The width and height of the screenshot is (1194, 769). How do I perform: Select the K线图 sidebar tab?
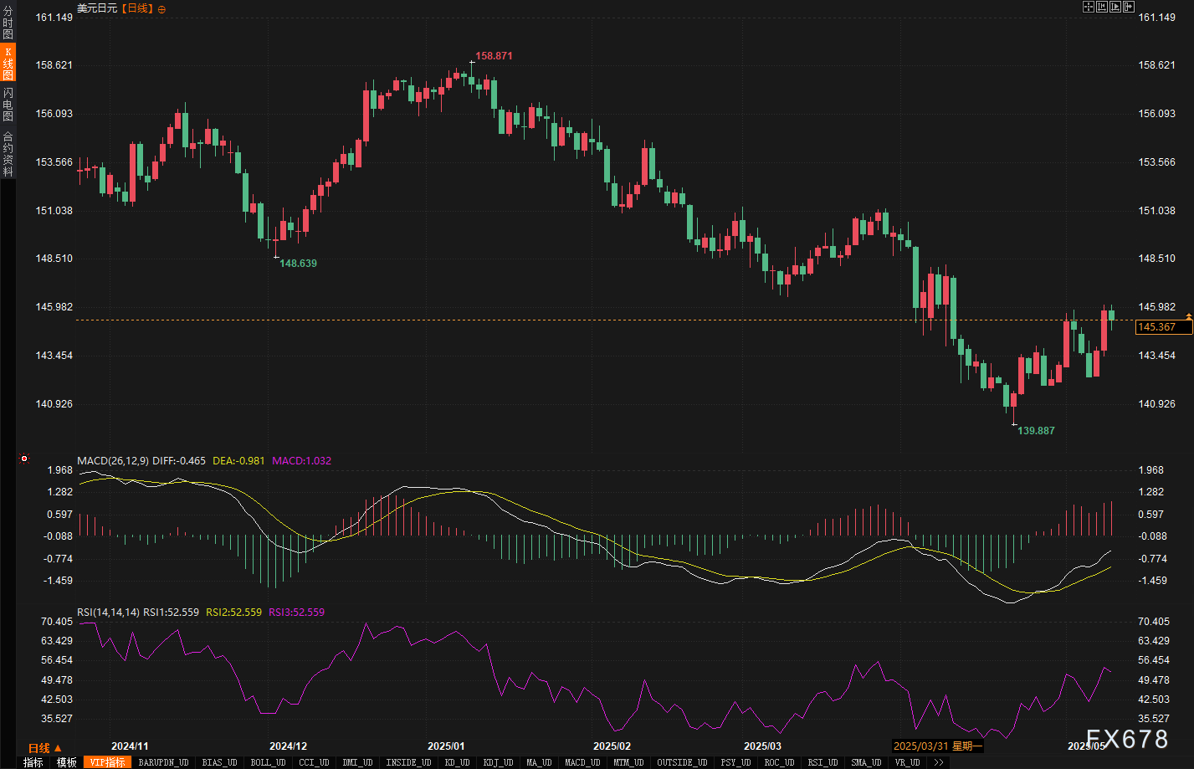(8, 63)
